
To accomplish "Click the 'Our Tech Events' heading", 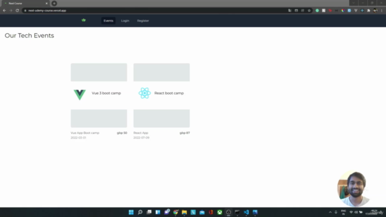I will coord(30,36).
